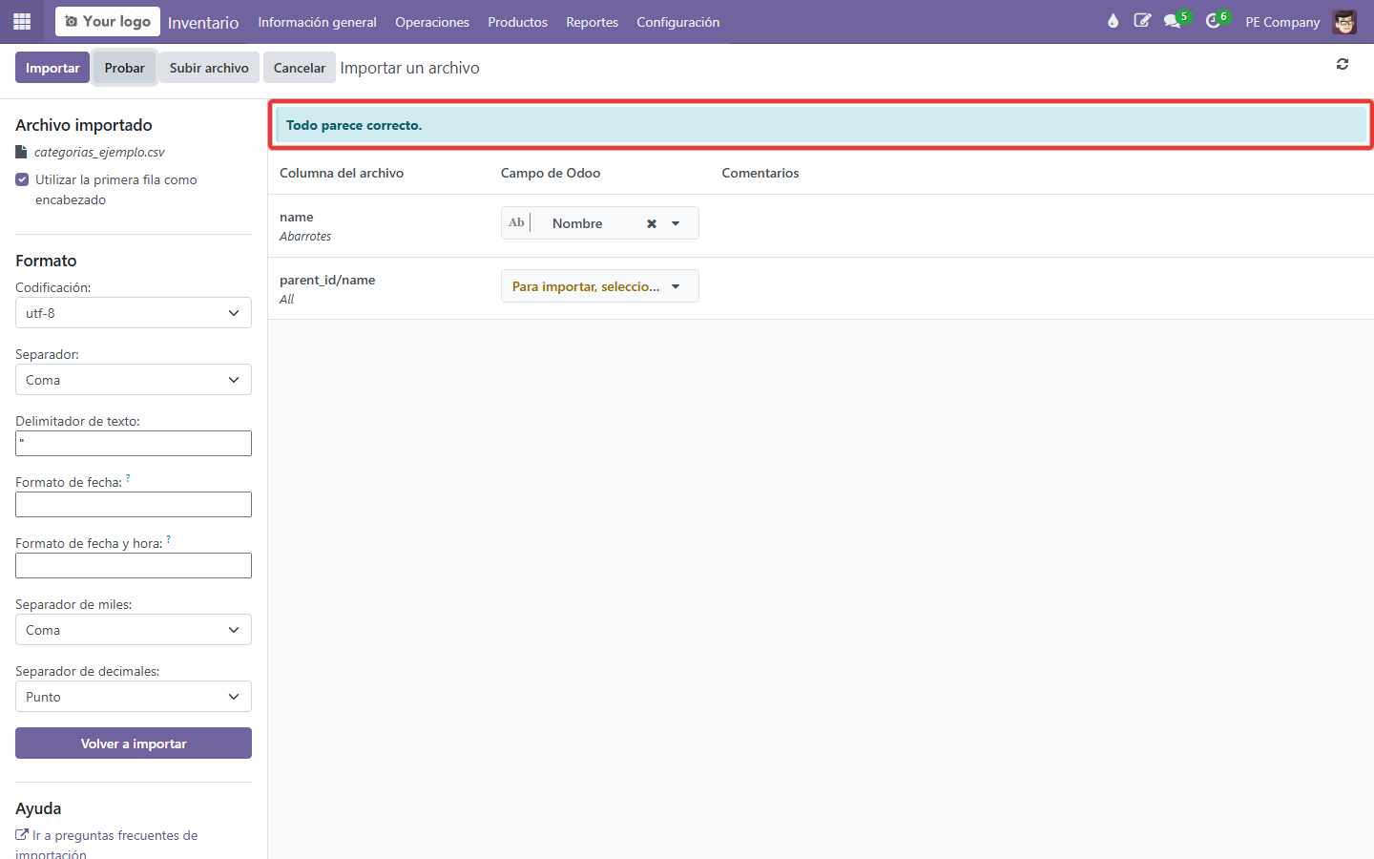Image resolution: width=1374 pixels, height=859 pixels.
Task: Go to Inventario app home
Action: (x=203, y=22)
